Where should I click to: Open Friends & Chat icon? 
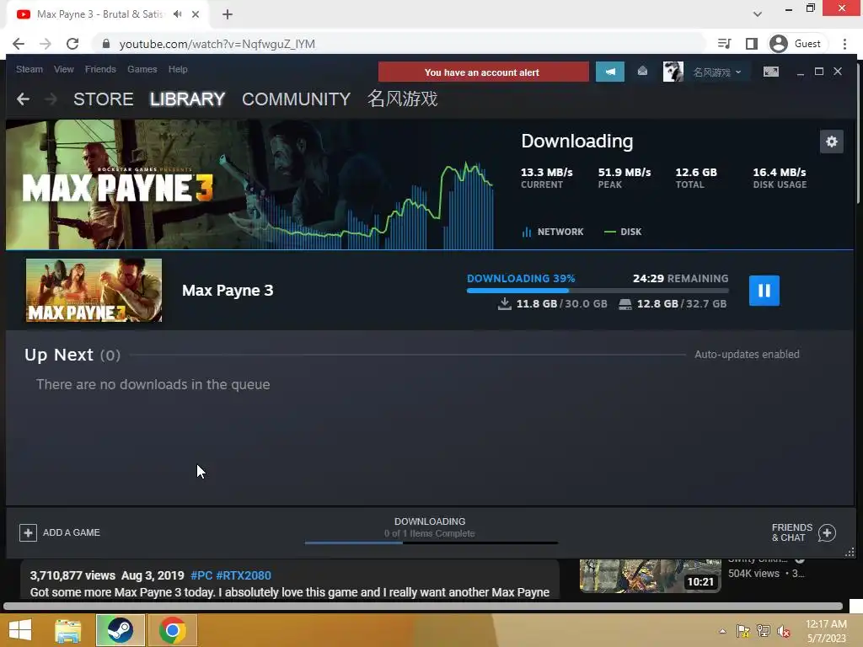tap(827, 532)
